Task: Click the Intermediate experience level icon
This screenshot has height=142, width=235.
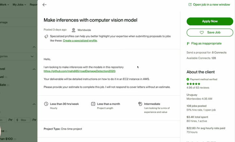Action: click(x=140, y=104)
